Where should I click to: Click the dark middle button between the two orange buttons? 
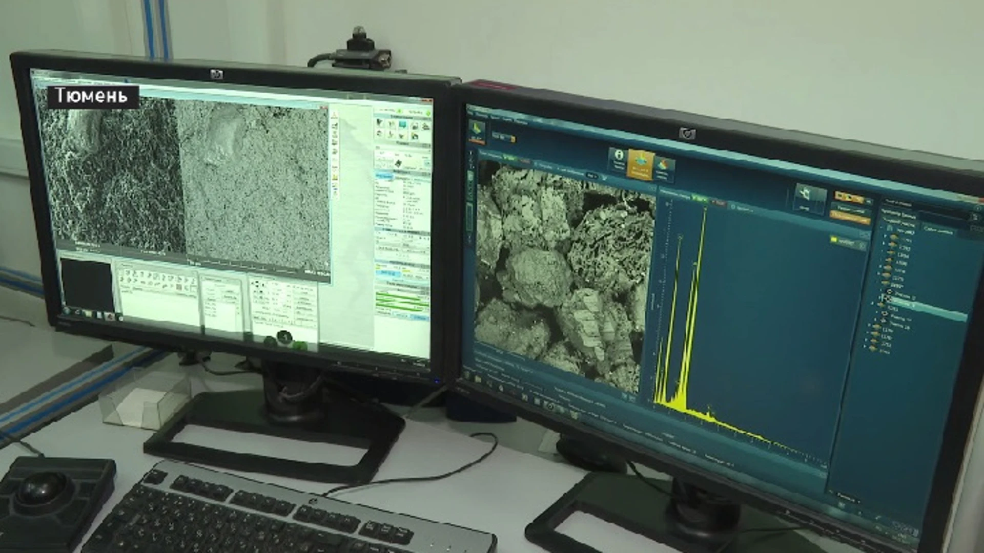point(851,209)
